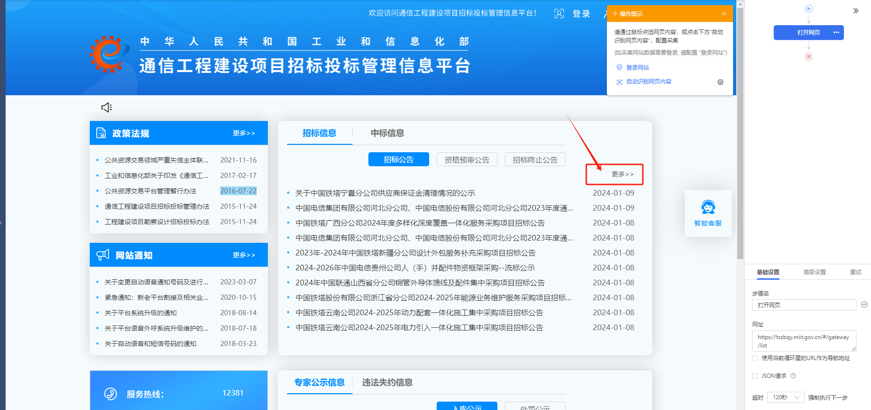Viewport: 871px width, 410px height.
Task: Open 关于平台系统升级的通知 notice
Action: point(140,313)
